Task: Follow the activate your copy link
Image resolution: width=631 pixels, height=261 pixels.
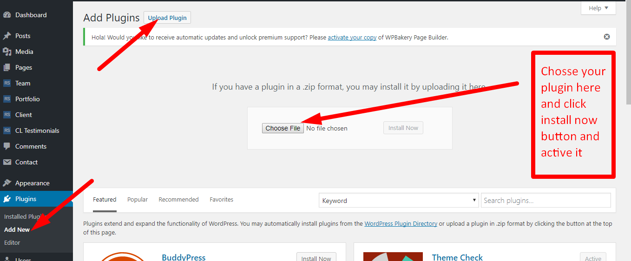Action: [352, 37]
